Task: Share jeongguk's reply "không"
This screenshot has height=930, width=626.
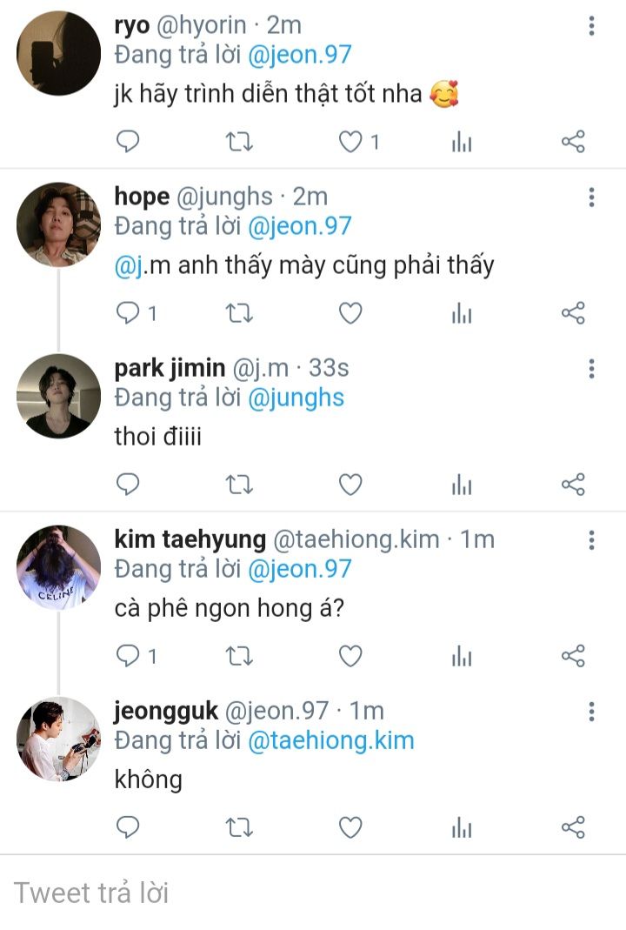Action: [573, 827]
